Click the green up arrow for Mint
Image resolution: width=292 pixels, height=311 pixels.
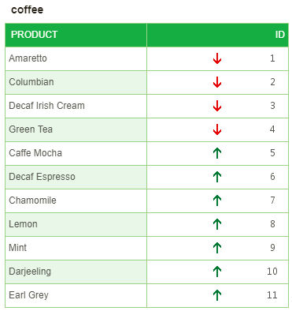[217, 248]
